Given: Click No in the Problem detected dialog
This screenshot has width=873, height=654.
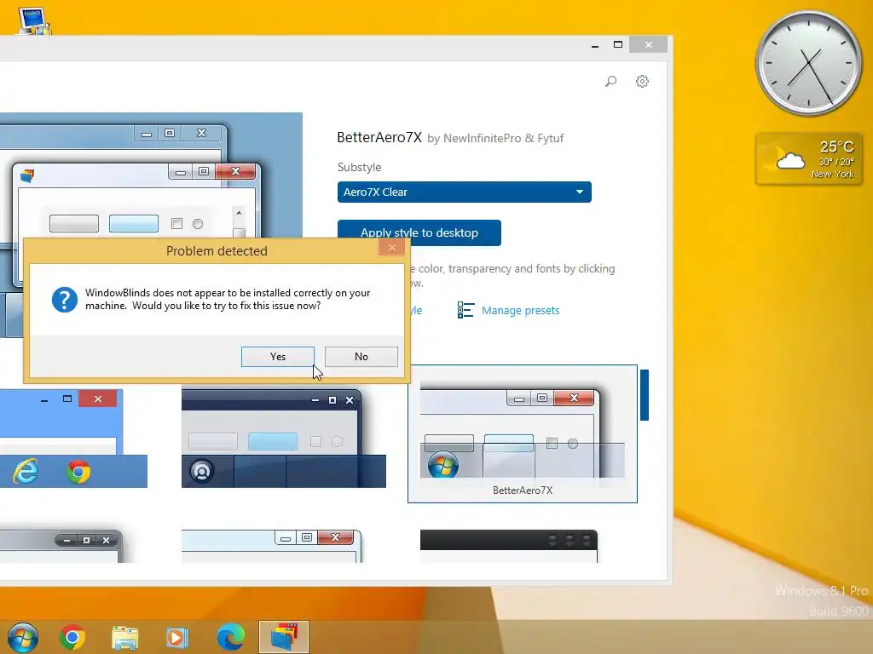Looking at the screenshot, I should point(361,357).
